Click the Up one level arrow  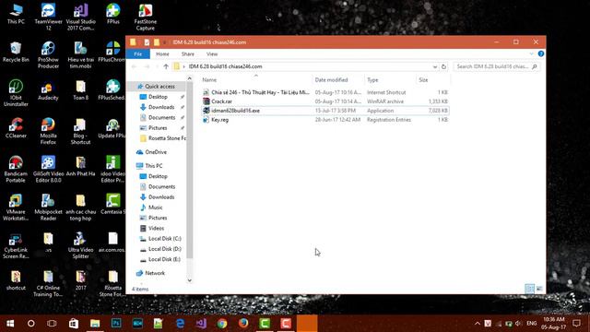click(166, 66)
